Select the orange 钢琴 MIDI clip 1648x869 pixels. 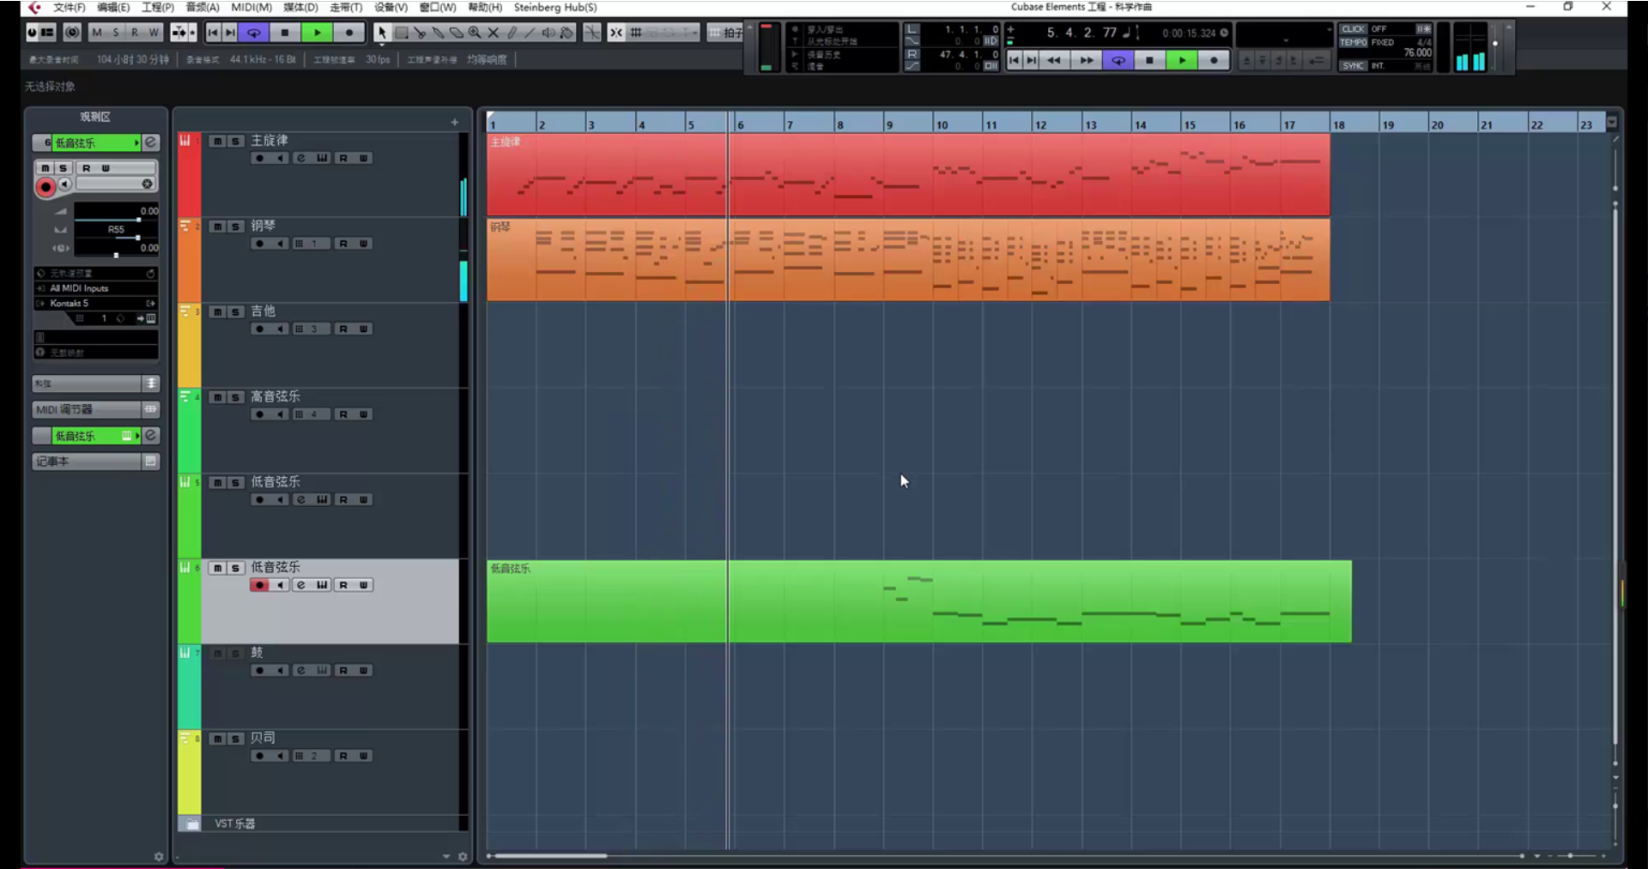pos(908,259)
